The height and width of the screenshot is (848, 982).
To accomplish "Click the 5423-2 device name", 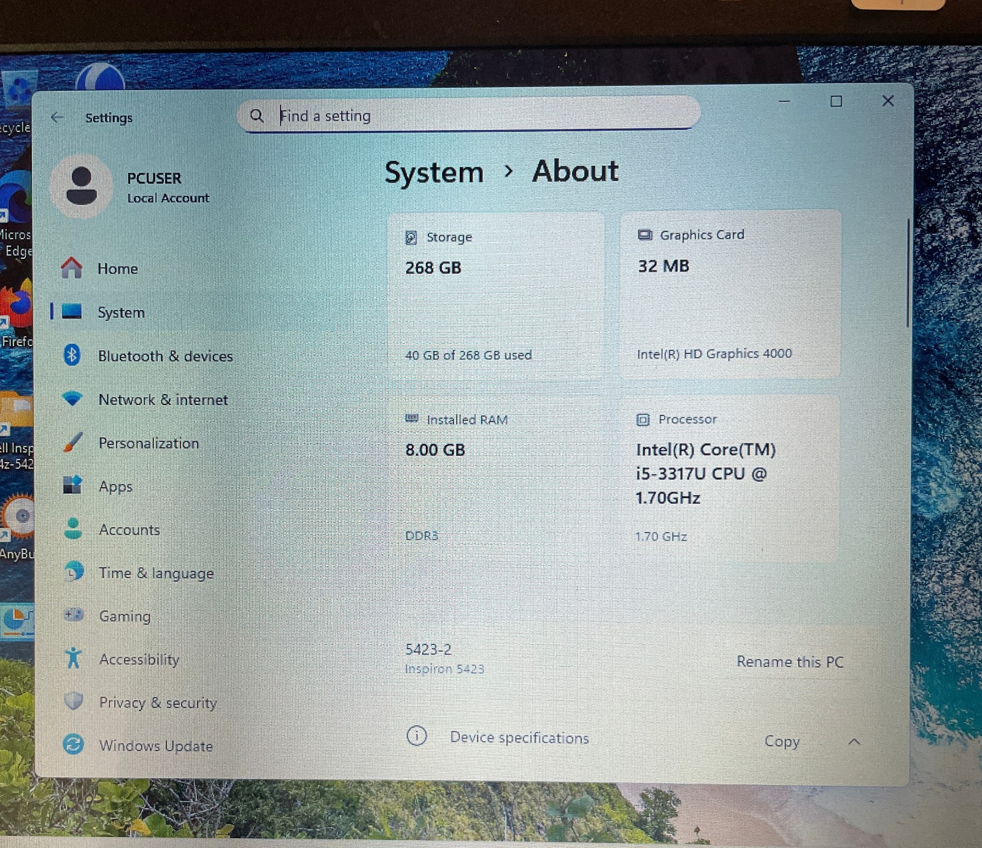I will (x=428, y=649).
